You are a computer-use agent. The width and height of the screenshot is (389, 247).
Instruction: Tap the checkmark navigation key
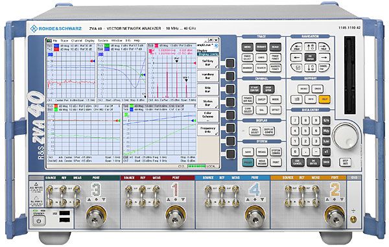296,67
